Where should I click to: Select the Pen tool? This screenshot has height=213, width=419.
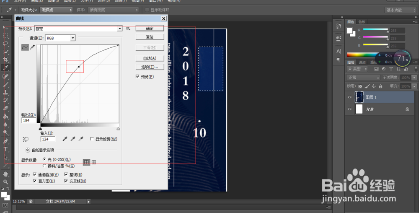[5, 141]
